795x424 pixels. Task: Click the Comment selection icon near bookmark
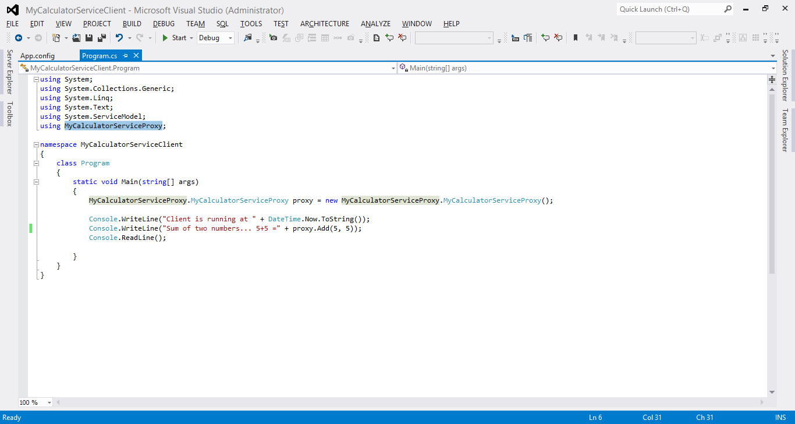click(x=545, y=38)
